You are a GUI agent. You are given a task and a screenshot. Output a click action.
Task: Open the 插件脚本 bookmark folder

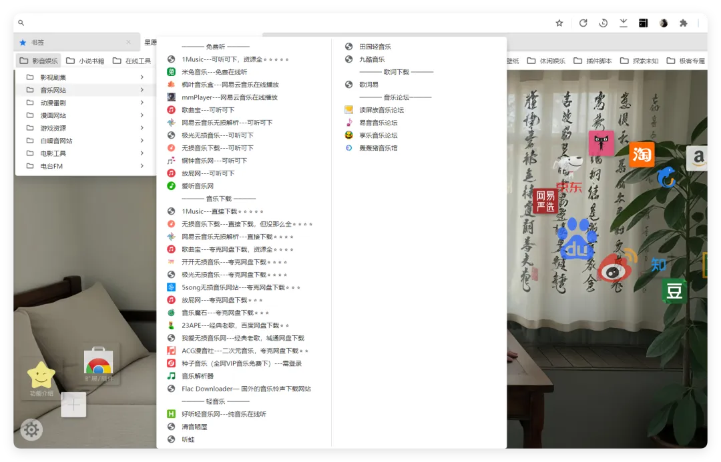coord(593,61)
